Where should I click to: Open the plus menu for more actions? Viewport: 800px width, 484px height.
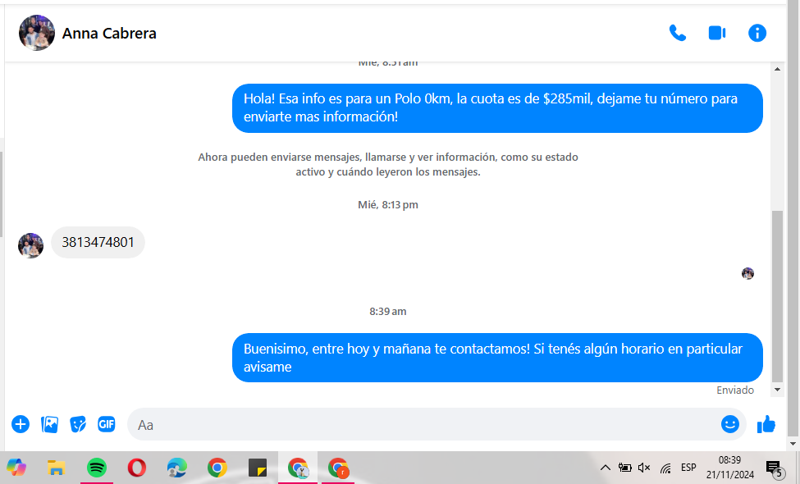[x=21, y=424]
